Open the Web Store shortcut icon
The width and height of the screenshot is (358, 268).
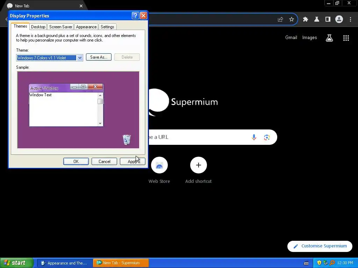pyautogui.click(x=159, y=165)
